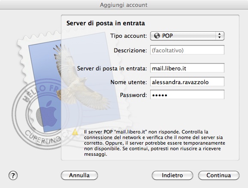Click the POP text in the account type selector
Image resolution: width=248 pixels, height=188 pixels.
[167, 36]
